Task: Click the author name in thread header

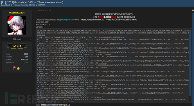Action: point(8,5)
